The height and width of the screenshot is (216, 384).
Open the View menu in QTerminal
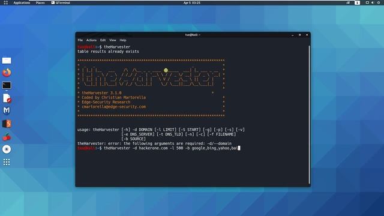tap(113, 40)
